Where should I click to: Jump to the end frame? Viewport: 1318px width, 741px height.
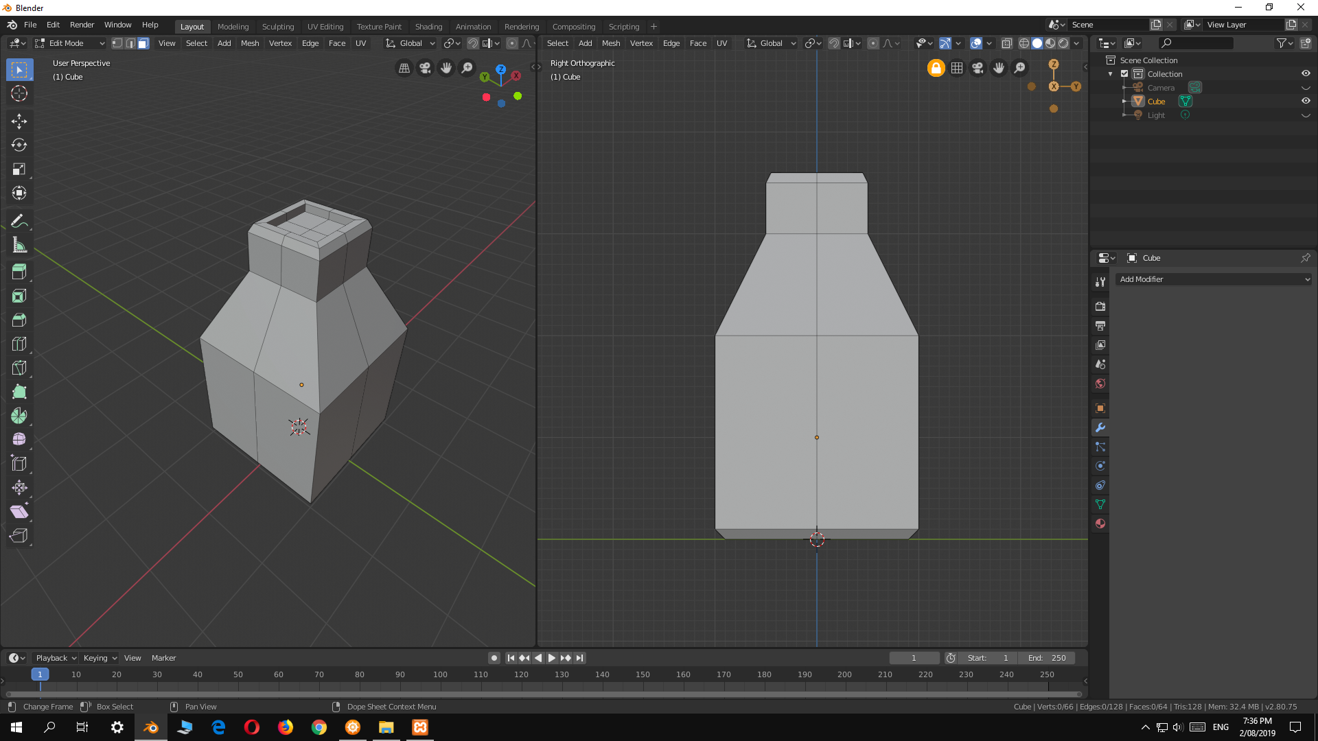580,658
